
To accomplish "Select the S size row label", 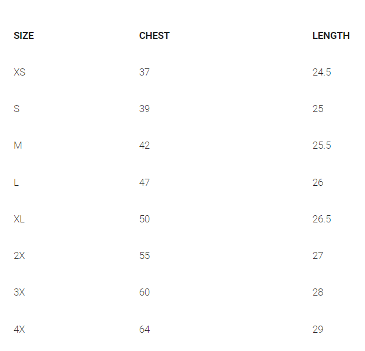I will point(17,109).
